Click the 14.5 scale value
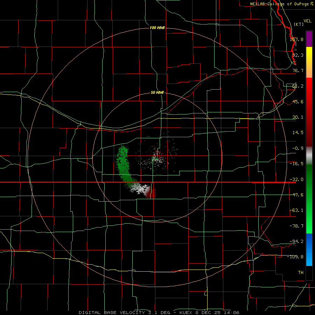 pos(298,133)
